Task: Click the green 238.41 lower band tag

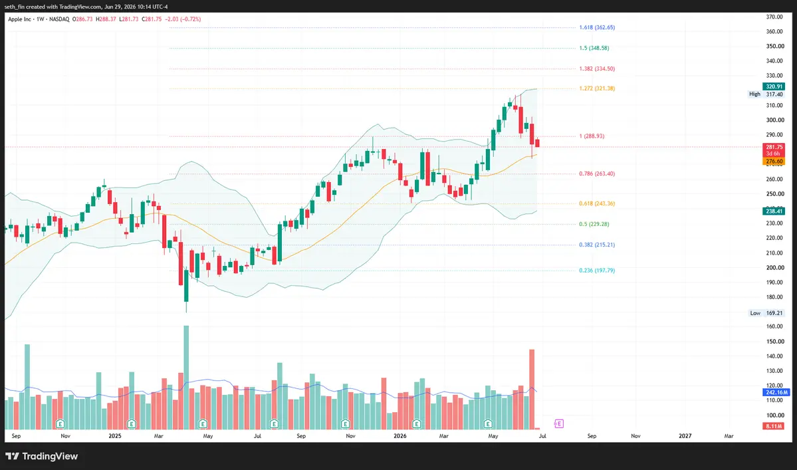Action: click(x=774, y=211)
